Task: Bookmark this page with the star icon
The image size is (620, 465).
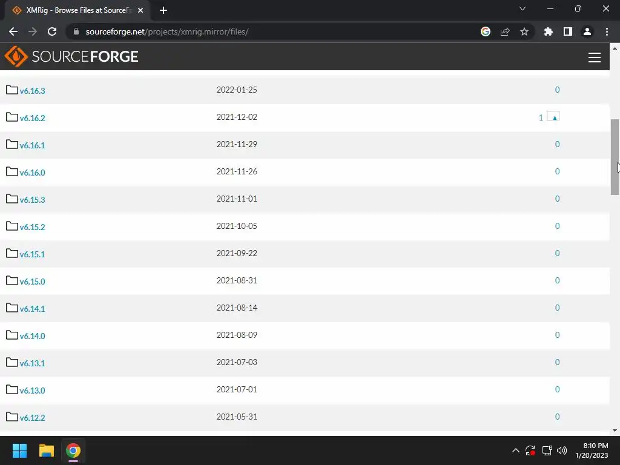Action: pos(524,31)
